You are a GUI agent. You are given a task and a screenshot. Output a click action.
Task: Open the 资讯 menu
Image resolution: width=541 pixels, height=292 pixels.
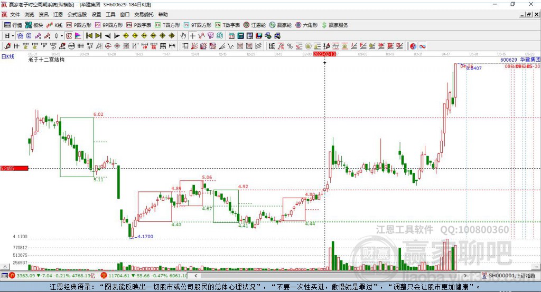[43, 14]
